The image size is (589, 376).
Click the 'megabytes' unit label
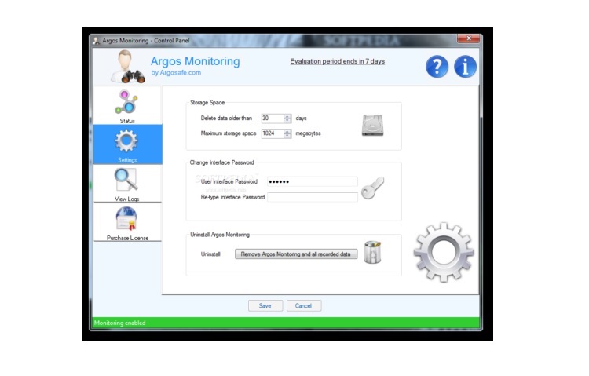[308, 133]
